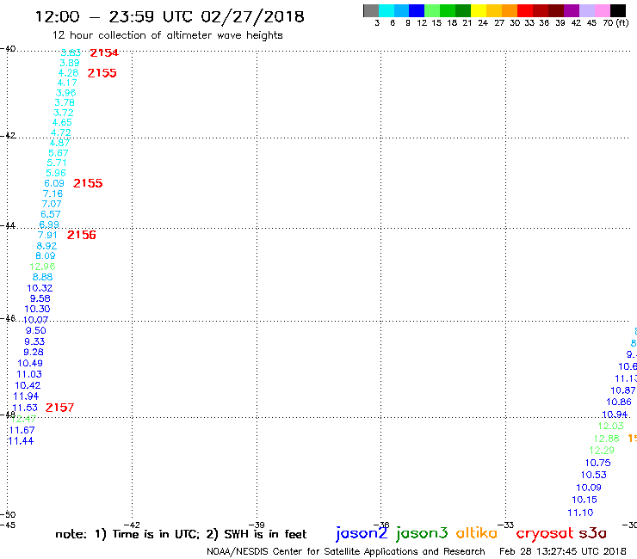Viewport: 637px width, 559px height.
Task: Select the 'Feb 28 13:27:45 UTC 2018' timestamp
Action: pyautogui.click(x=563, y=551)
